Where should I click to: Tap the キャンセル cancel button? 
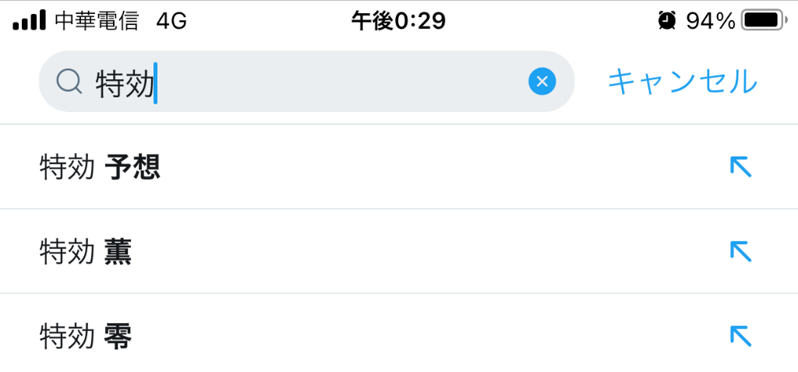click(x=683, y=81)
